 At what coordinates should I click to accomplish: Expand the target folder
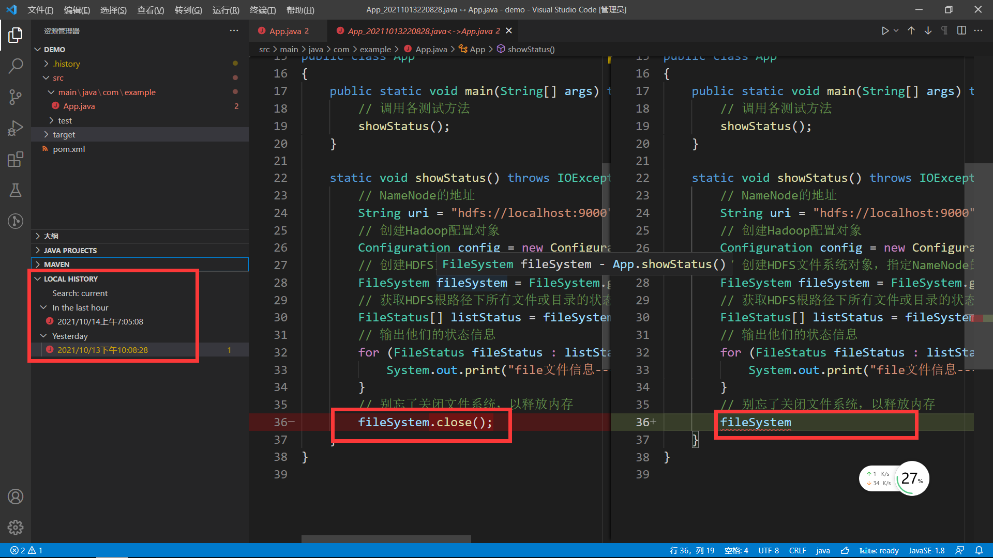[x=64, y=135]
